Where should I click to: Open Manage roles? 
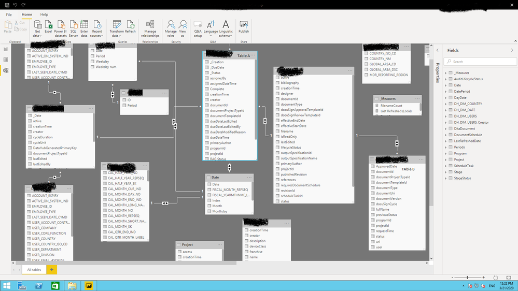click(x=171, y=28)
